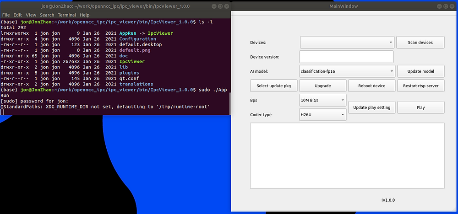Click 'default.desktop' in terminal listing
458x214 pixels.
tap(141, 45)
